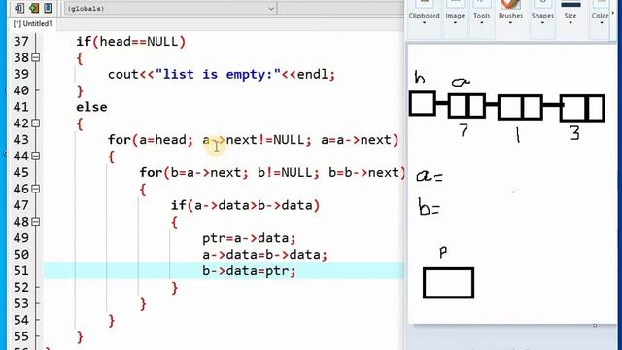622x350 pixels.
Task: Click the blue book icon in the toolbar
Action: [x=48, y=8]
